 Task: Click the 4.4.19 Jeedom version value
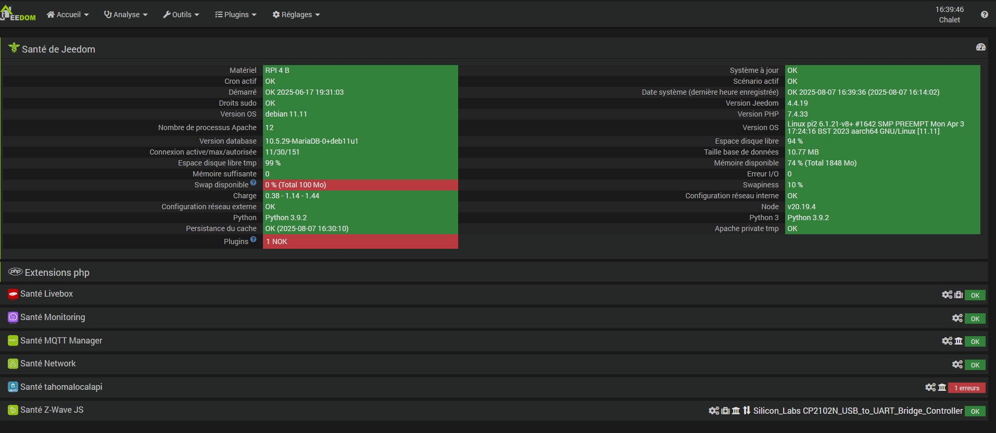(798, 103)
